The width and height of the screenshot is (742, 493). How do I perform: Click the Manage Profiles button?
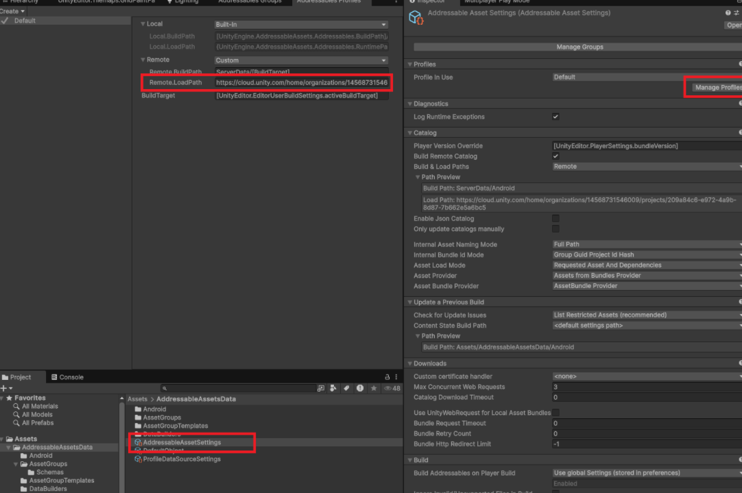717,88
